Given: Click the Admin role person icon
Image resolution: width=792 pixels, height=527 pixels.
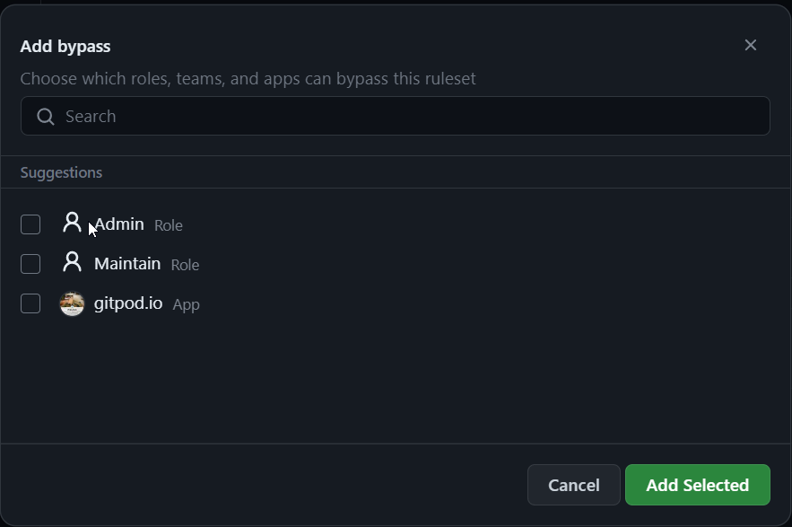Looking at the screenshot, I should pos(72,223).
